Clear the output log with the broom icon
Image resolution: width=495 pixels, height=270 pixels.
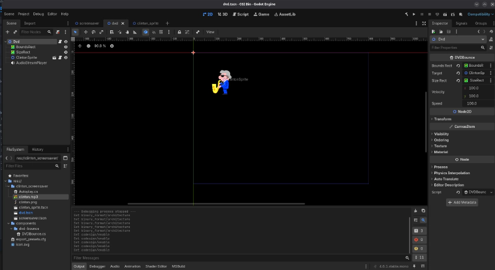pyautogui.click(x=415, y=211)
